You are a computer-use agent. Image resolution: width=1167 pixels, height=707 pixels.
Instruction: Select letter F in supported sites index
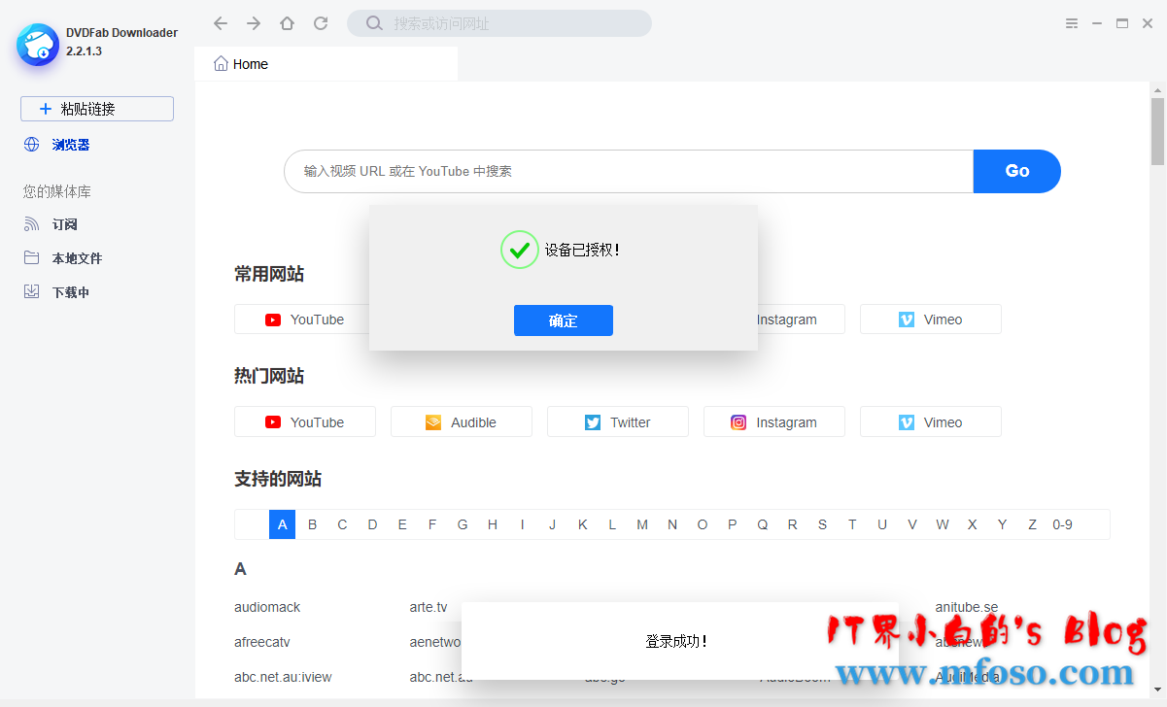click(432, 524)
